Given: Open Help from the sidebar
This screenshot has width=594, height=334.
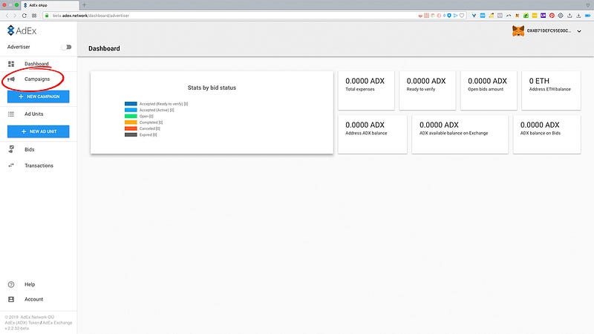Looking at the screenshot, I should click(x=30, y=284).
